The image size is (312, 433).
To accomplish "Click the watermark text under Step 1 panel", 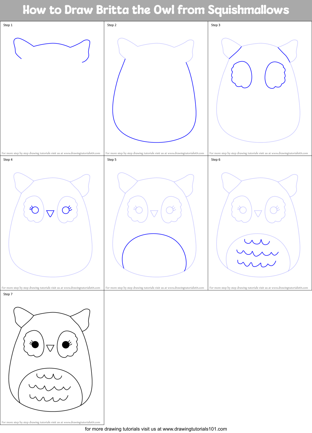I will (51, 153).
